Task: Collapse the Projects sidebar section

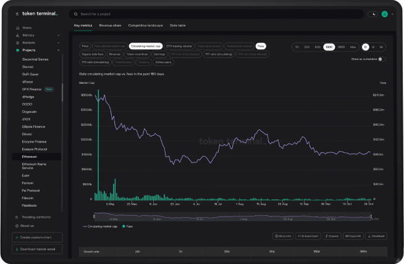Action: (x=59, y=50)
